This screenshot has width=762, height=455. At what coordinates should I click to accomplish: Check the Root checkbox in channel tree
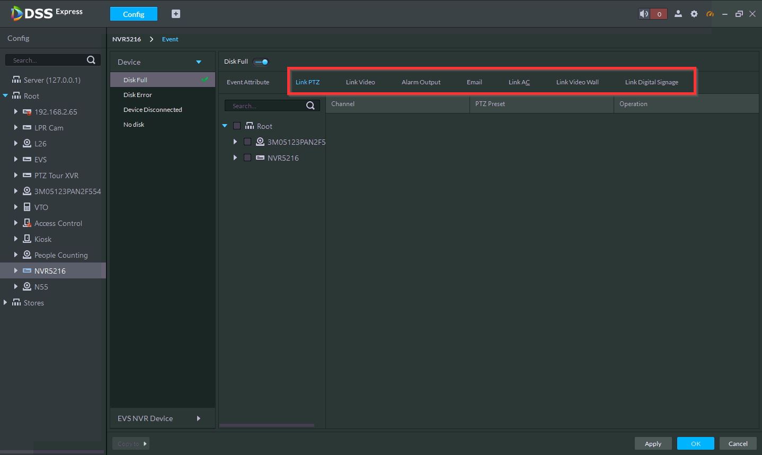click(237, 126)
